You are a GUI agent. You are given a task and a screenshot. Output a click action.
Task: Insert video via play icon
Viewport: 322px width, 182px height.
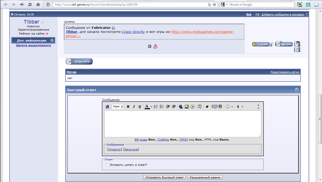tap(192, 107)
